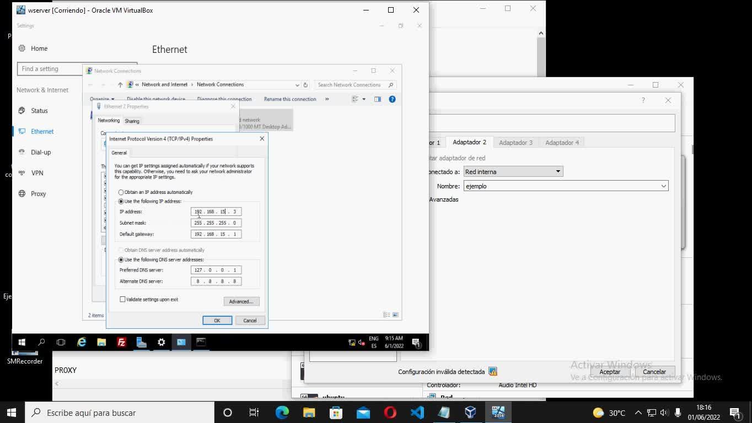Open FileZilla from the VM taskbar

coord(121,342)
